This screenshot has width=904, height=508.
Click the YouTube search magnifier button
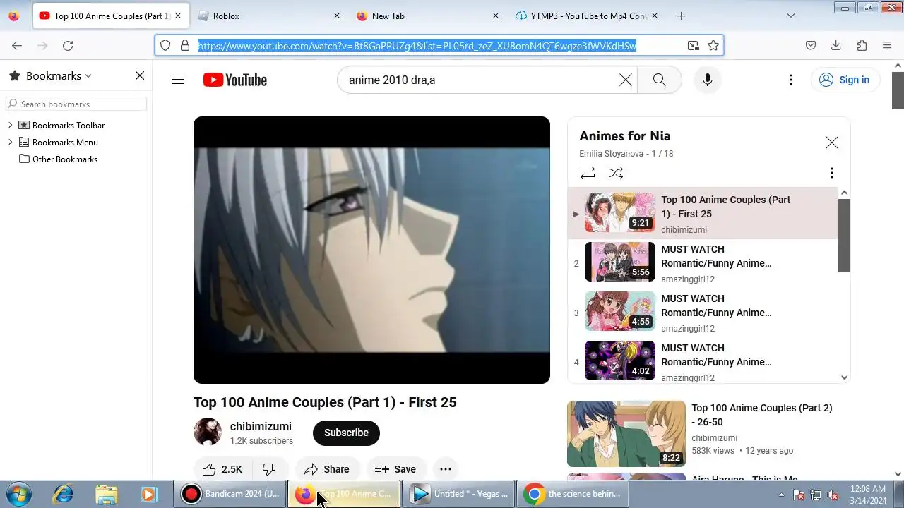(x=659, y=80)
